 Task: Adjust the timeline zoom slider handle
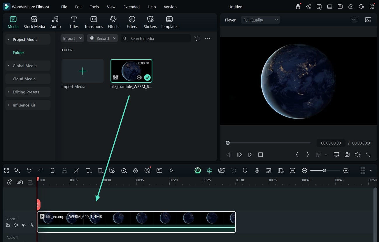[324, 170]
